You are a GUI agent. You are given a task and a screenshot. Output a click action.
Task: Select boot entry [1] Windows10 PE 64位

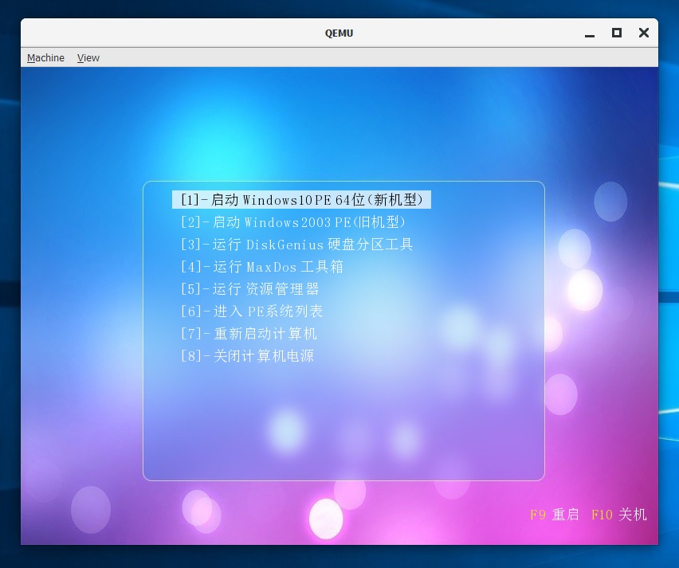[x=301, y=200]
